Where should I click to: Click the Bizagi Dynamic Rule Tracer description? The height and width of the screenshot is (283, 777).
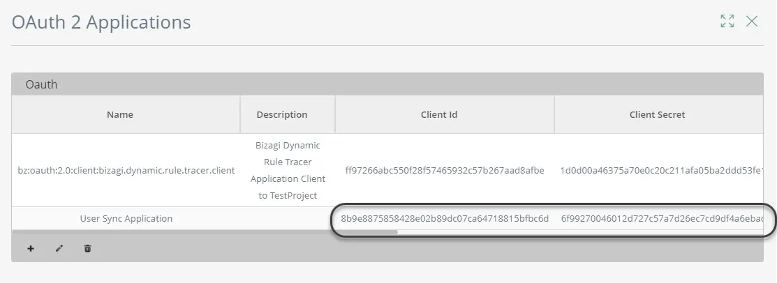coord(288,170)
